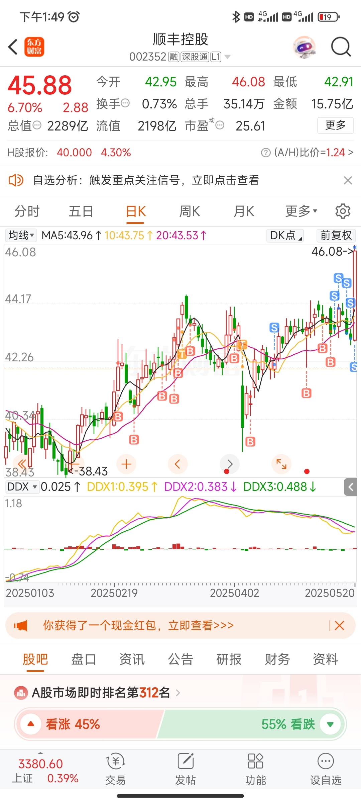
Task: Open 发帖 in bottom bar
Action: click(186, 770)
